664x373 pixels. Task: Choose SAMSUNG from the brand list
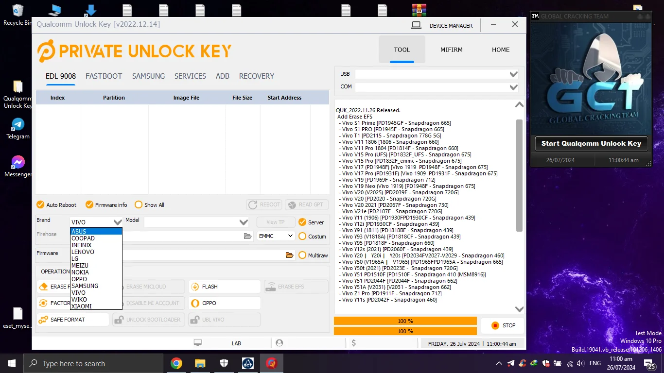96,286
